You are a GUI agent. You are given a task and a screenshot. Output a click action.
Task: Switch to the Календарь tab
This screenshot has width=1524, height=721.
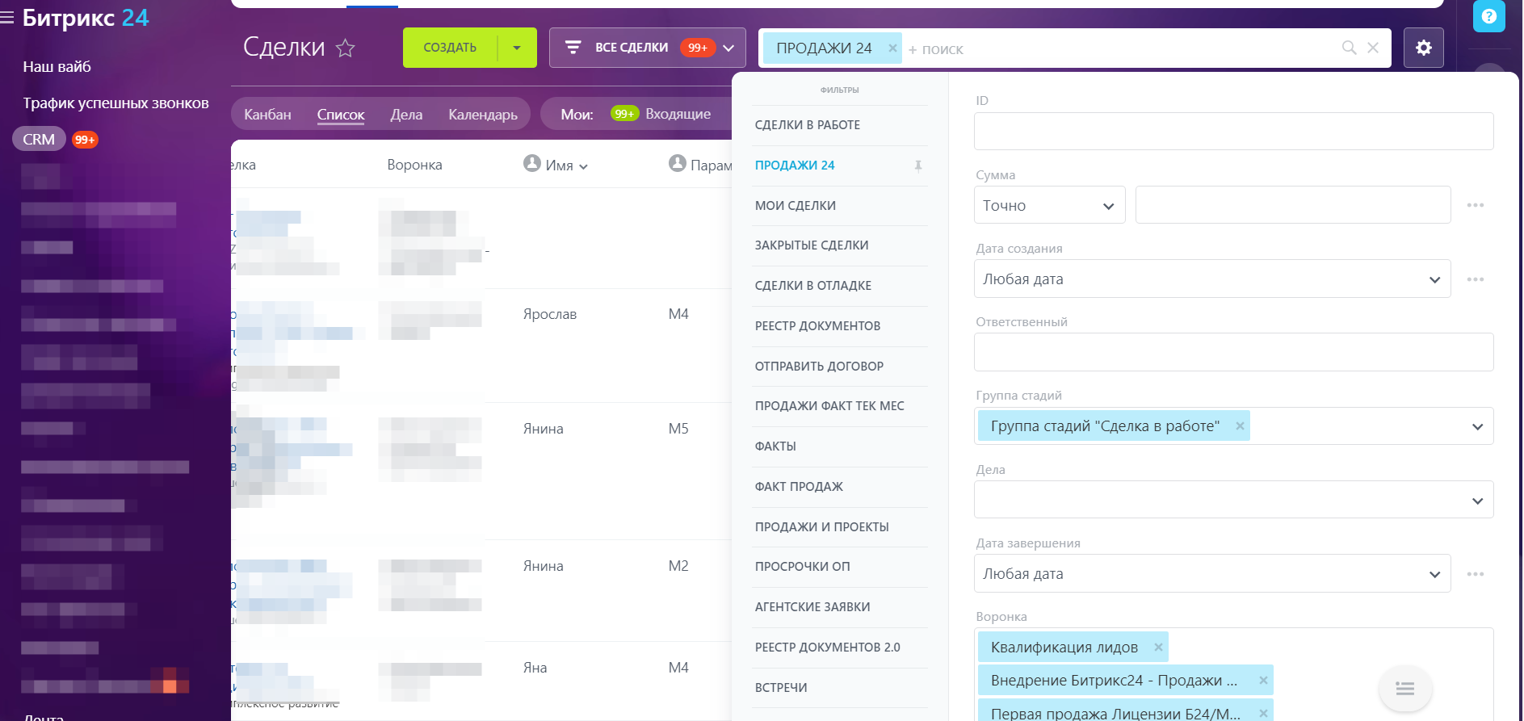(x=482, y=115)
